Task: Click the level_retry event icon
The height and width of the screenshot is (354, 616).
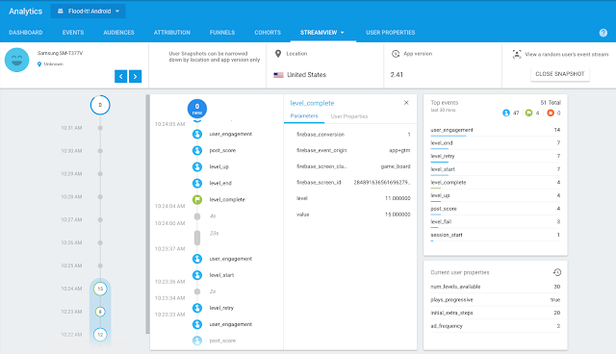Action: tap(197, 308)
